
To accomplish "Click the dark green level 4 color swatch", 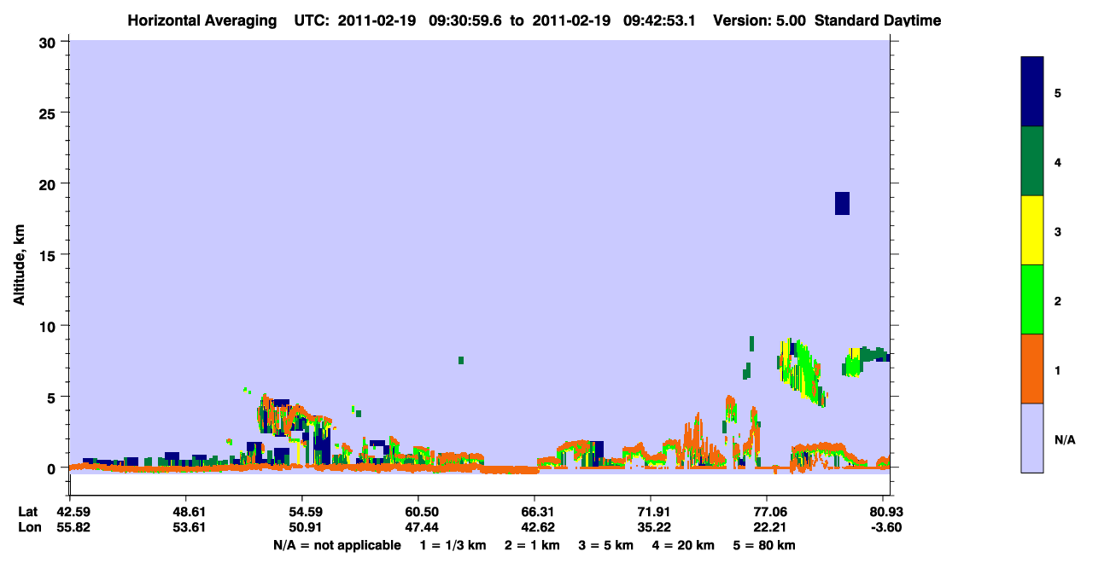I will pos(1032,161).
